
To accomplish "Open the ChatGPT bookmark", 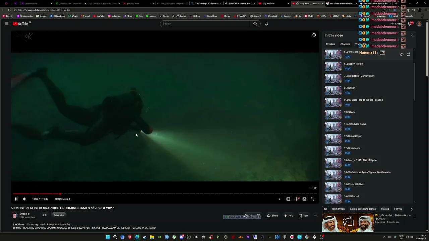I will pos(255,16).
